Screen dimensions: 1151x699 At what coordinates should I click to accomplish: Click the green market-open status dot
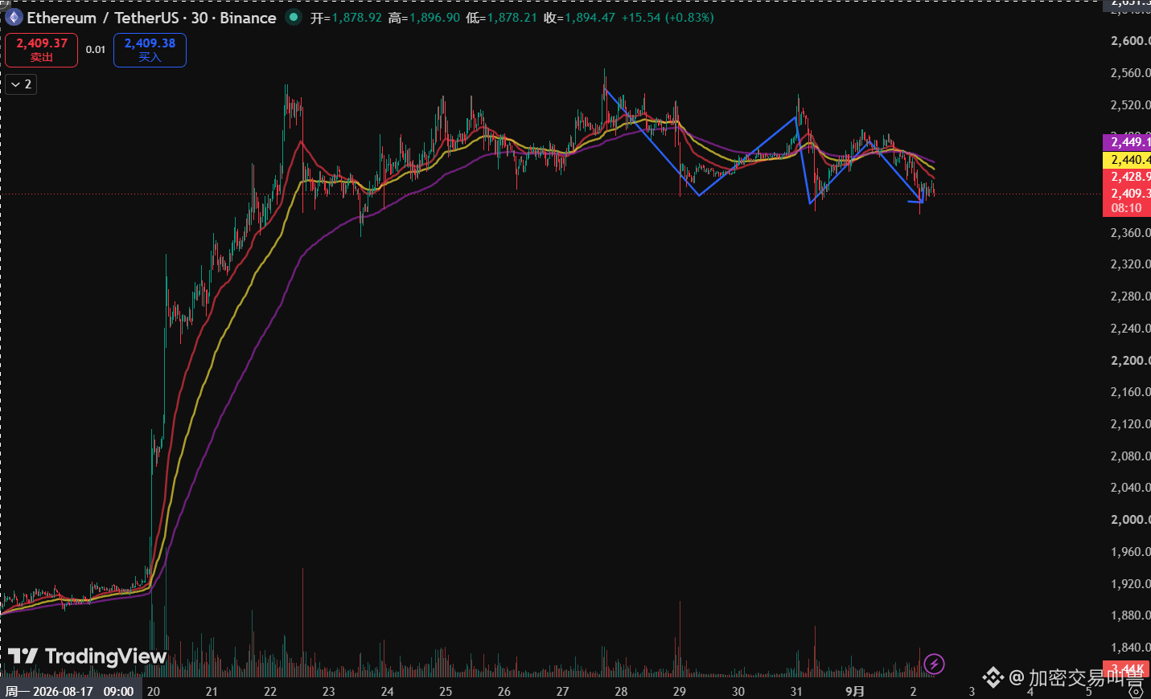click(294, 17)
